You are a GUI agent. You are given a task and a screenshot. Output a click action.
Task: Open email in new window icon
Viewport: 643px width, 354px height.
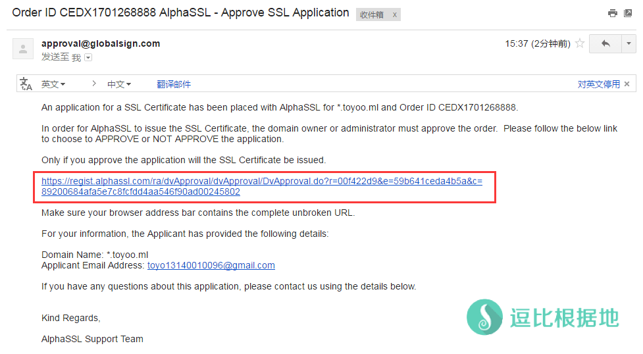(629, 13)
